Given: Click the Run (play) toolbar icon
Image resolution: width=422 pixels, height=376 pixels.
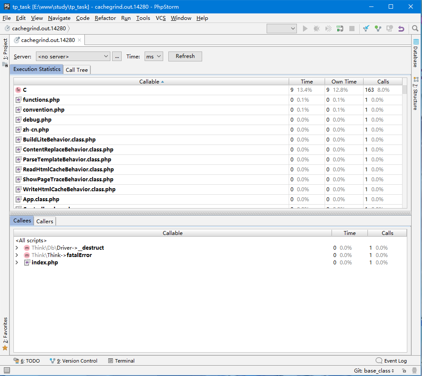Looking at the screenshot, I should click(x=305, y=29).
